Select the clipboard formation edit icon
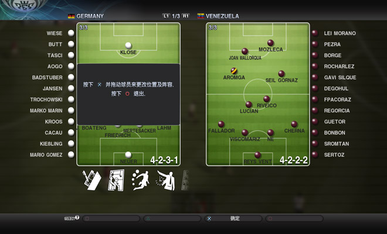Viewport: 387px width, 234px height. click(x=91, y=180)
